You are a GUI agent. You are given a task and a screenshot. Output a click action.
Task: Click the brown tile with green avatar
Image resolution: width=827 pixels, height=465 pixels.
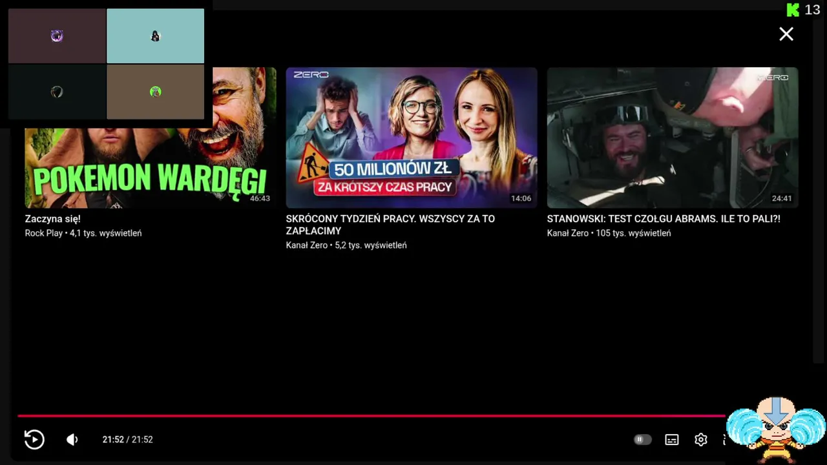click(155, 92)
